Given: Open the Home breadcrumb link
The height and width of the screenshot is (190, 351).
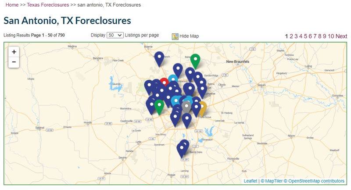Looking at the screenshot, I should tap(12, 5).
